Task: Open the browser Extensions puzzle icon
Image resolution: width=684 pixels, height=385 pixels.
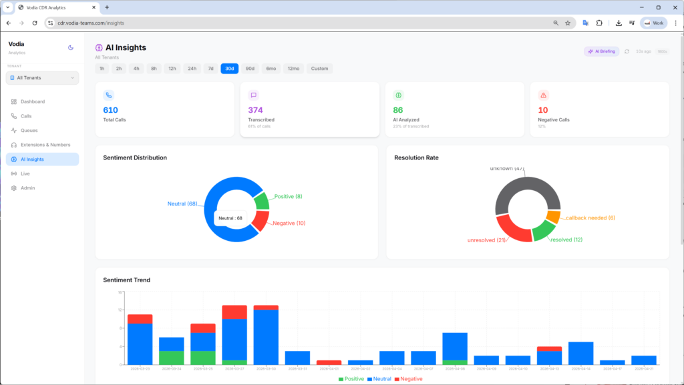Action: 599,23
